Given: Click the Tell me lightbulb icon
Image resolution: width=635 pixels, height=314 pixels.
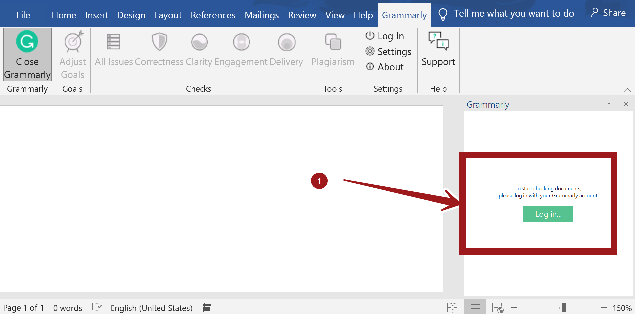Looking at the screenshot, I should (443, 14).
